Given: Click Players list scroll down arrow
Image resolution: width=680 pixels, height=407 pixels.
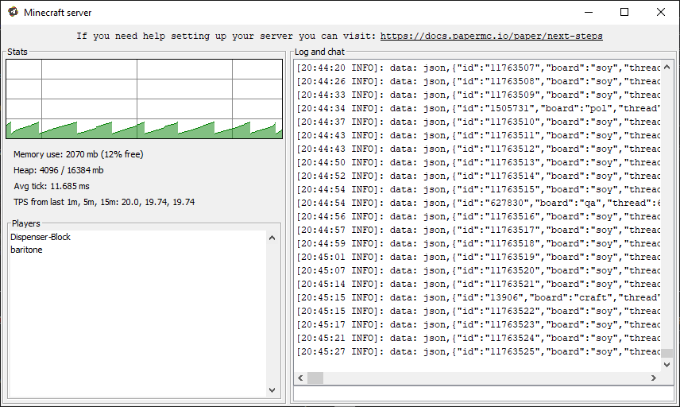Looking at the screenshot, I should [x=272, y=390].
